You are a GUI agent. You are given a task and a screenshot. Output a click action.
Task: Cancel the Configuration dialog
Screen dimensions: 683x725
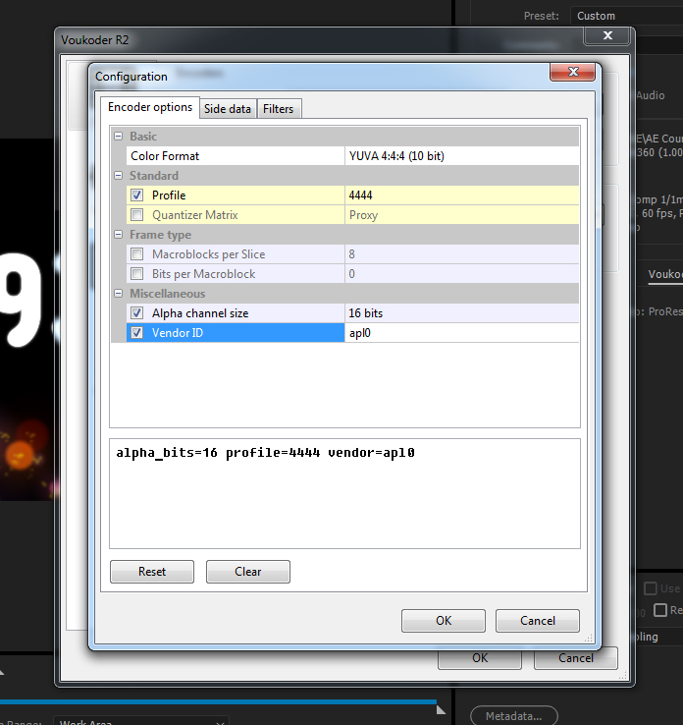pos(537,621)
